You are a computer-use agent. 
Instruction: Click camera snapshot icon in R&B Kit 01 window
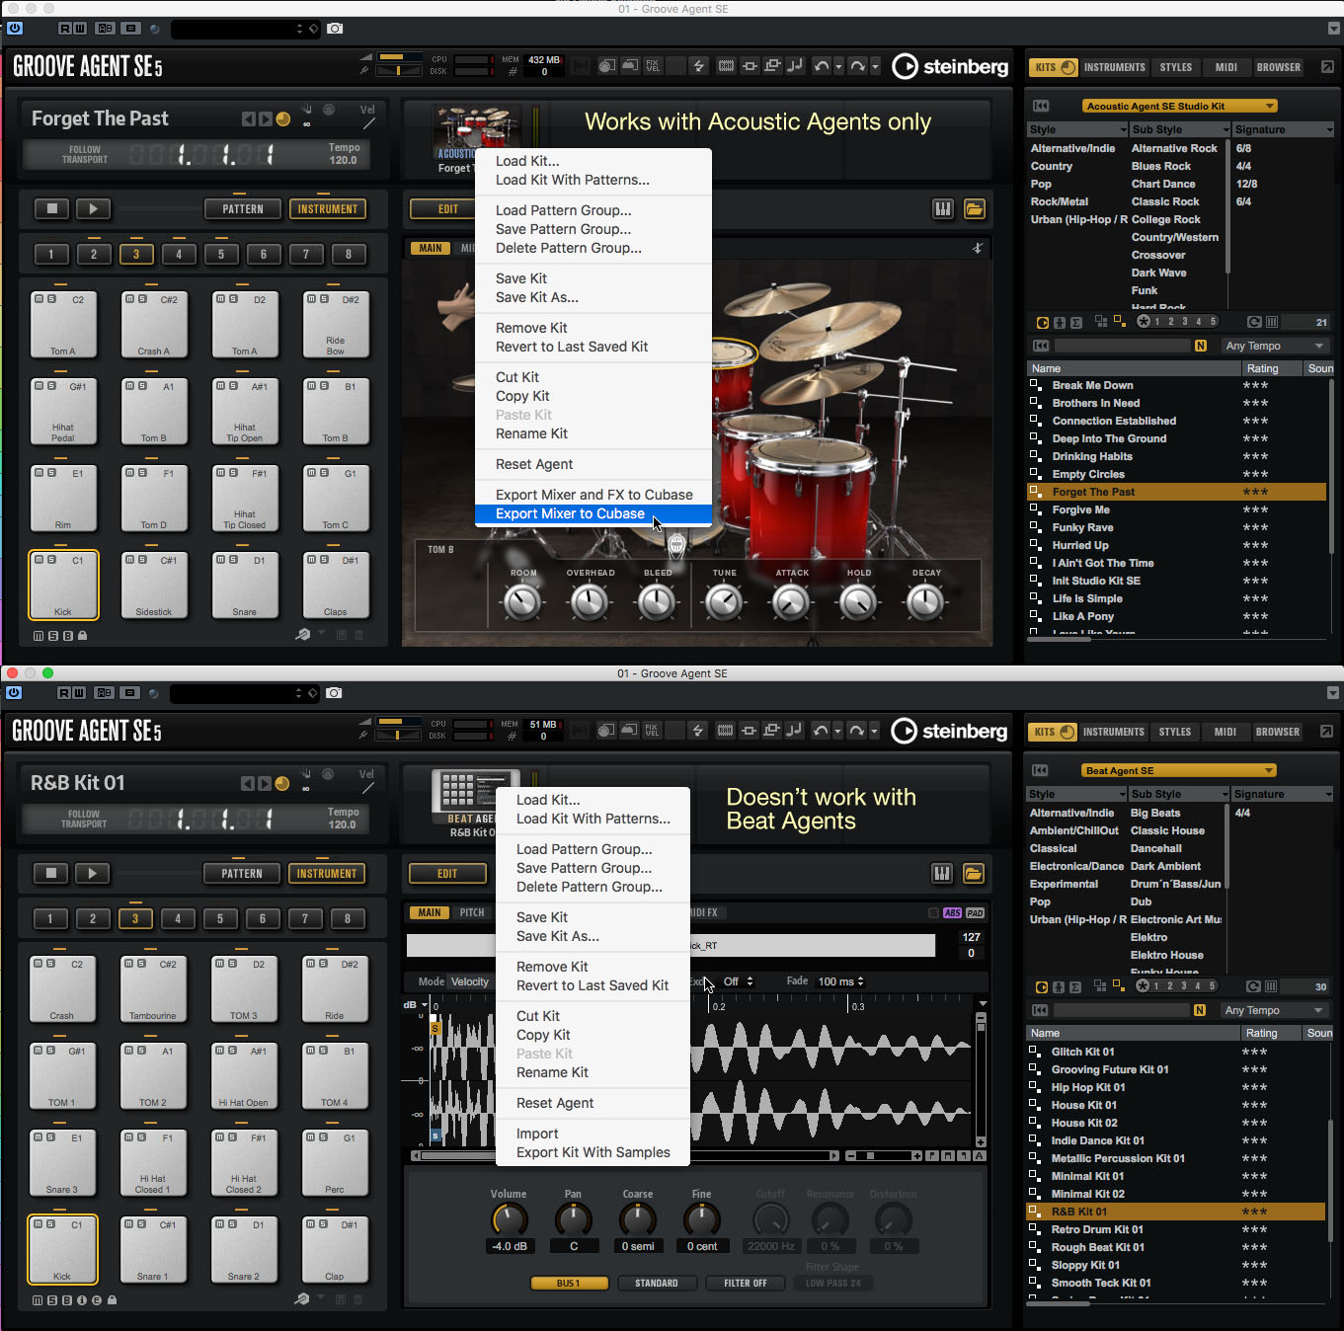[x=334, y=693]
